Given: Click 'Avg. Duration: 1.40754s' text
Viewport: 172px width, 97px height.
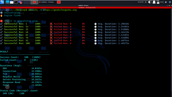Looking at the screenshot, I should 113,40.
